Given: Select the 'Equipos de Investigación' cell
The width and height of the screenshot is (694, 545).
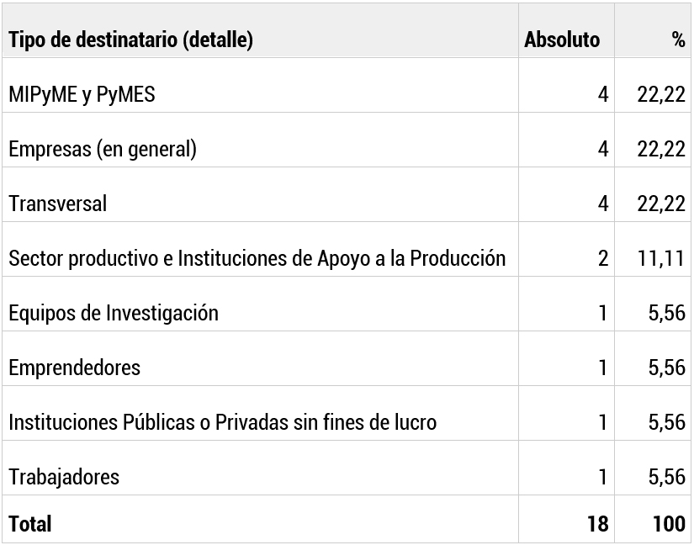Looking at the screenshot, I should 114,313.
